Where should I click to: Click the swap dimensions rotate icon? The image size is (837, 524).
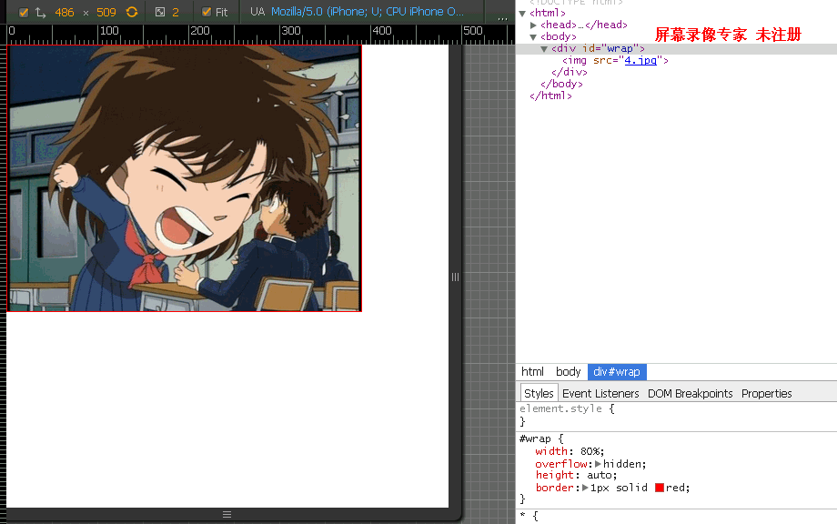click(x=132, y=13)
